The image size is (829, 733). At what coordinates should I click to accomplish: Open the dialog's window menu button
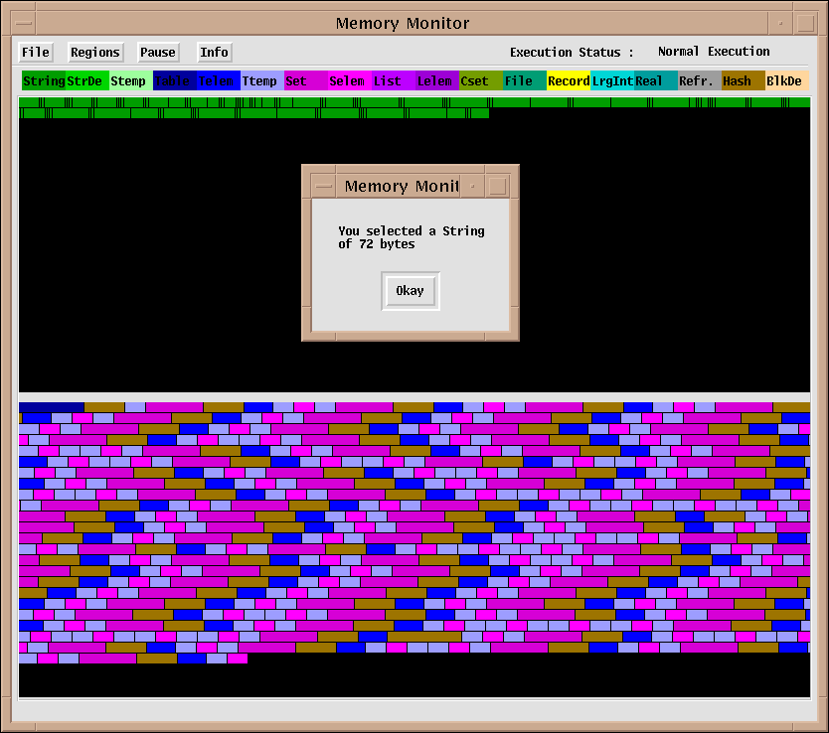(323, 186)
